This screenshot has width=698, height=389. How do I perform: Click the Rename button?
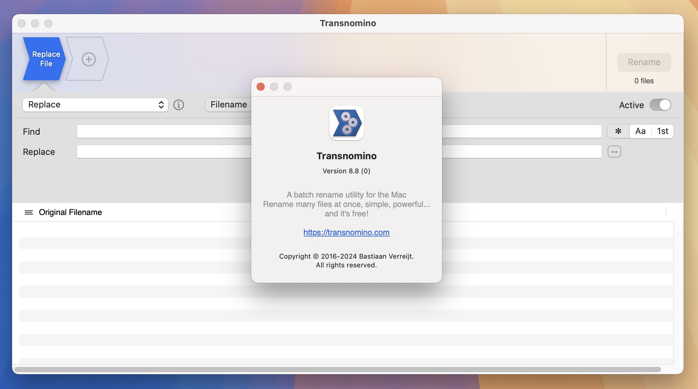[644, 62]
